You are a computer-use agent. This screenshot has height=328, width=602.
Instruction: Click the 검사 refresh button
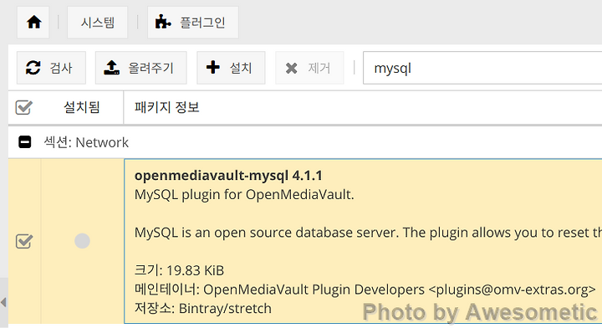click(51, 68)
